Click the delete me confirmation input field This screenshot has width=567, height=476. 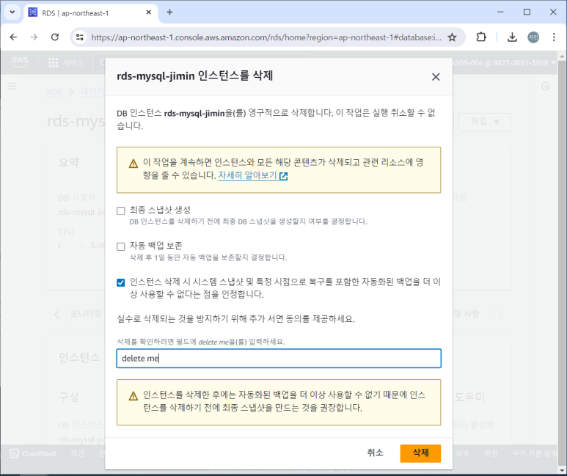pos(279,359)
